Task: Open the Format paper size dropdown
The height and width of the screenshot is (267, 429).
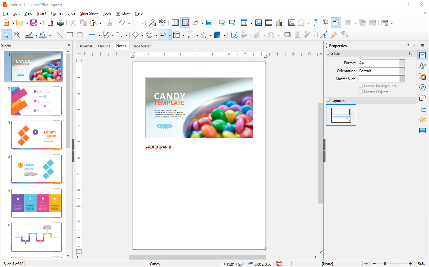Action: pyautogui.click(x=402, y=63)
